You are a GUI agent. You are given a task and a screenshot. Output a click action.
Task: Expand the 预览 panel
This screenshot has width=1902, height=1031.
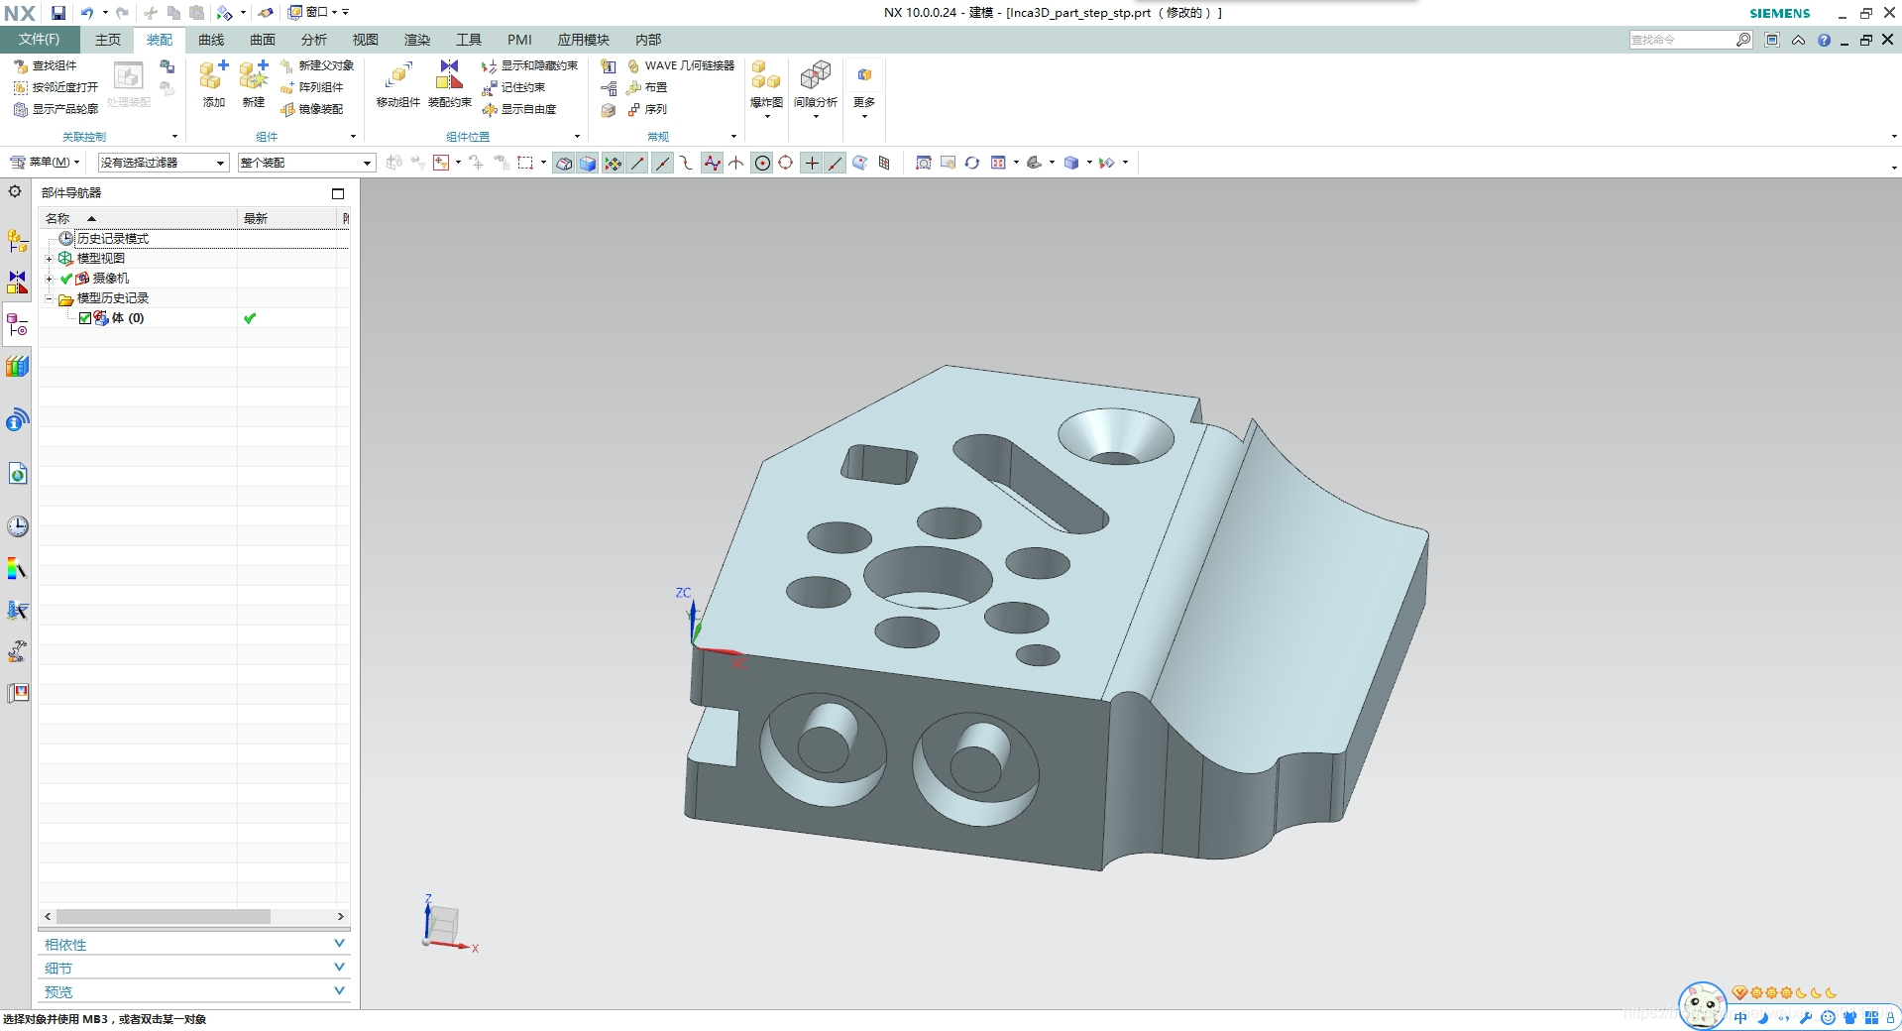[194, 991]
